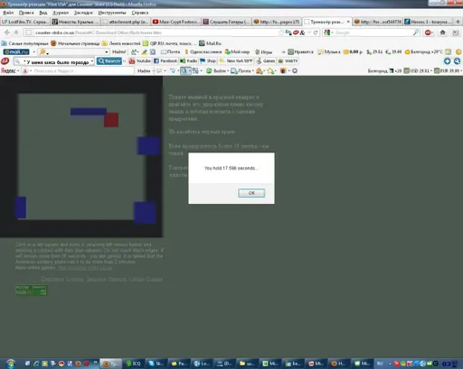Click the browser back arrow
Viewport: 463px width, 369px height.
(7, 32)
